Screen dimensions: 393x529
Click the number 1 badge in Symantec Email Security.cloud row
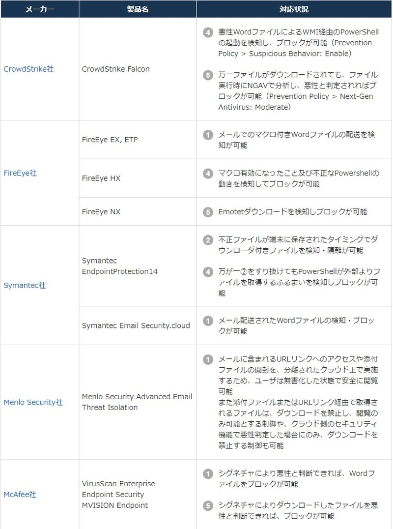point(208,321)
